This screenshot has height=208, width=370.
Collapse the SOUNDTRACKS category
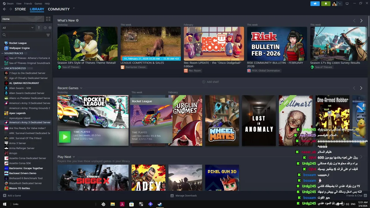(14, 53)
